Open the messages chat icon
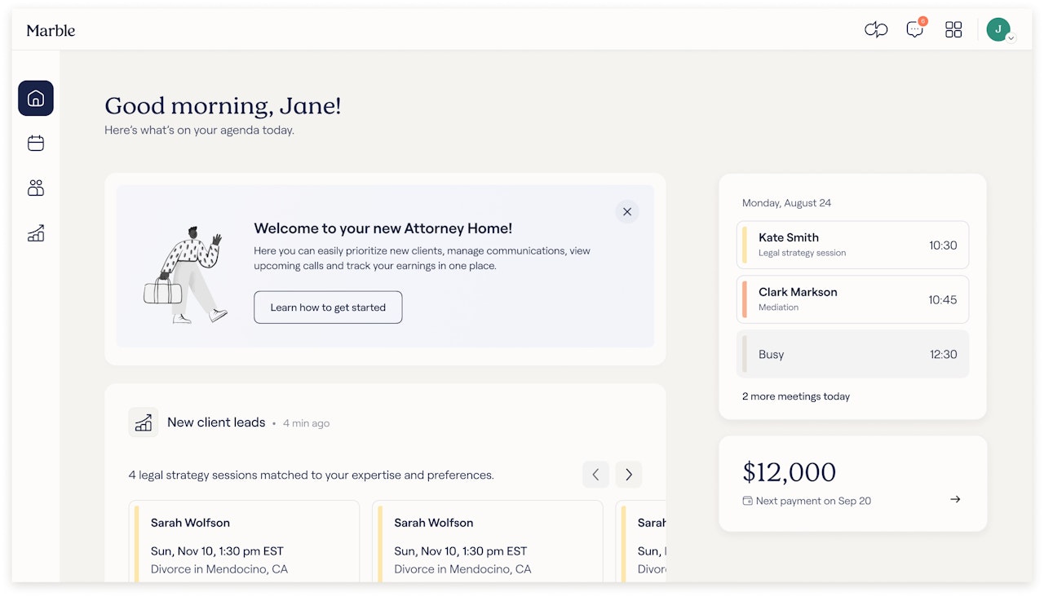The width and height of the screenshot is (1044, 597). [x=915, y=30]
